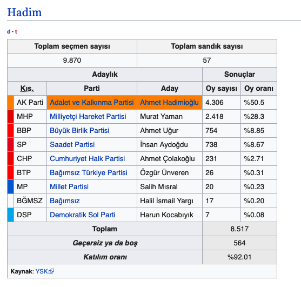
Task: Open the YSK source link
Action: 42,271
